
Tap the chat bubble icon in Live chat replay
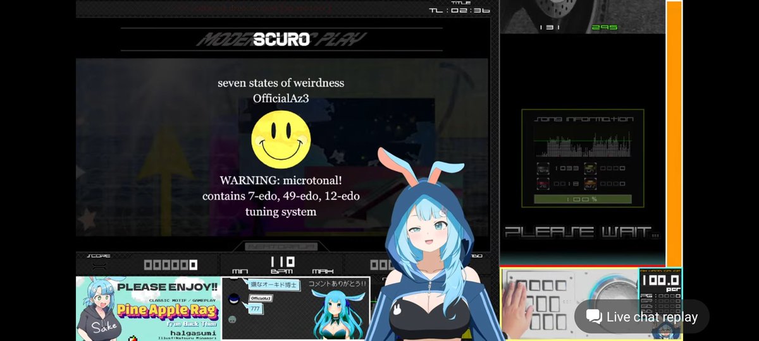point(594,317)
